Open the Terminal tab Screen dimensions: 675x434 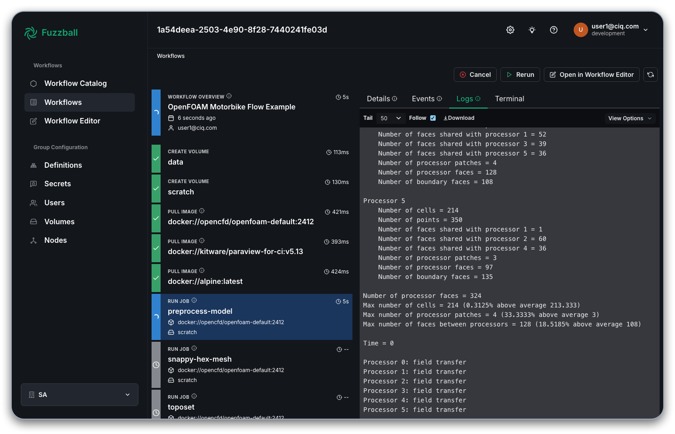point(509,99)
